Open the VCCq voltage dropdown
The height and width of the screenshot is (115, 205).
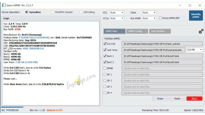click(117, 18)
